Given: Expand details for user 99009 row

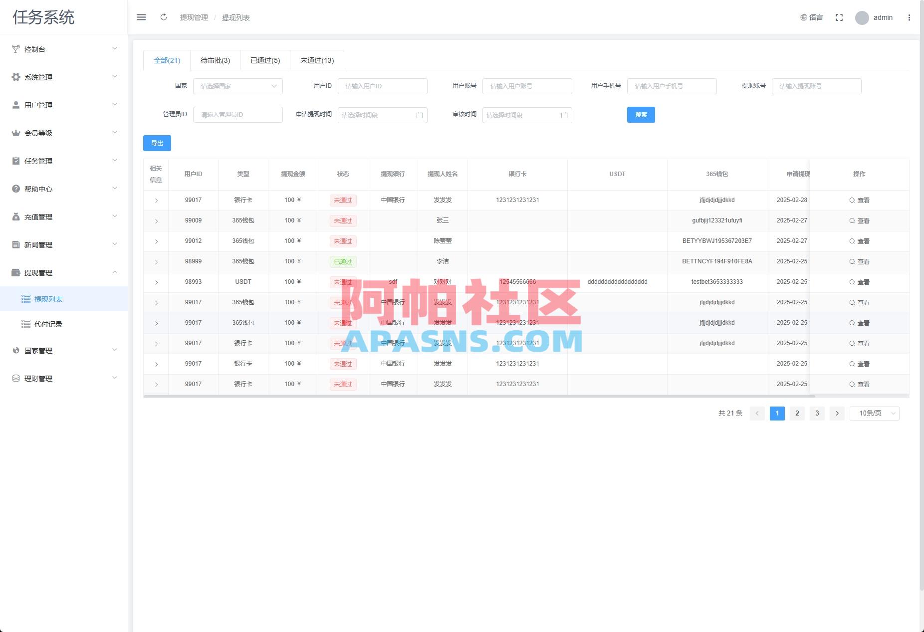Looking at the screenshot, I should tap(156, 220).
